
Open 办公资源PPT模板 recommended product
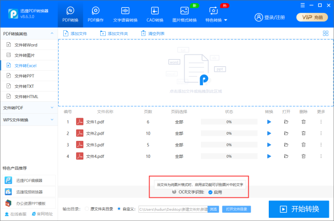pos(29,204)
